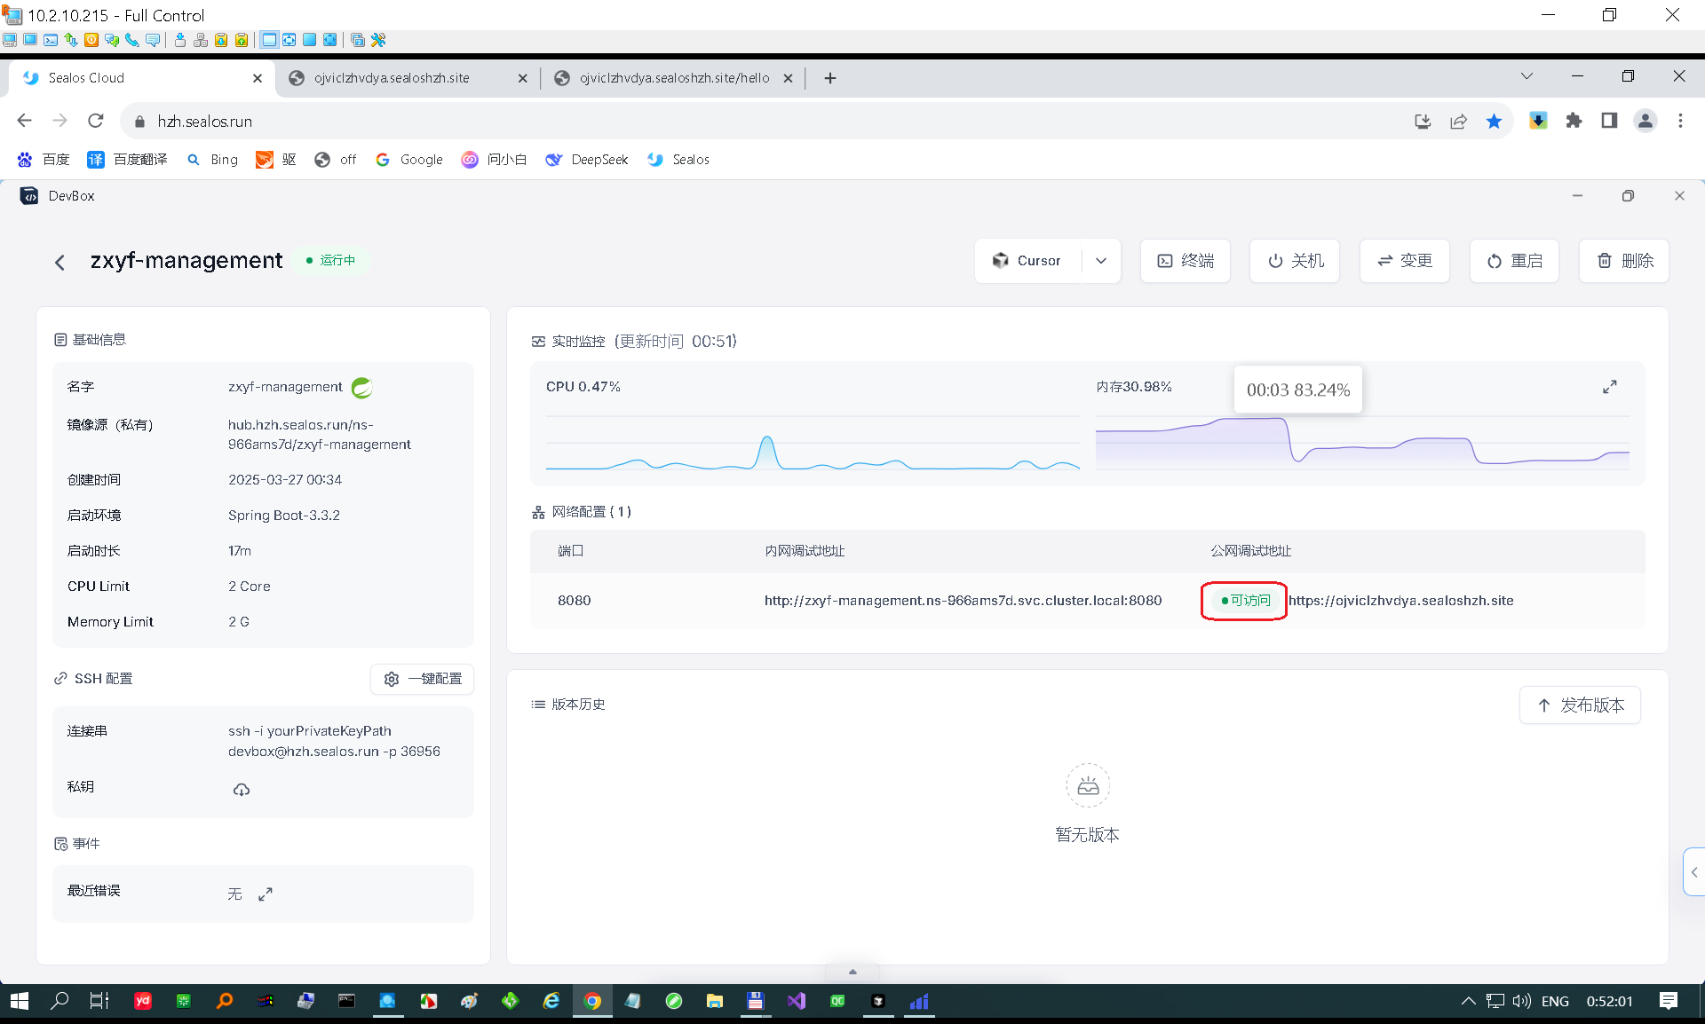Viewport: 1705px width, 1024px height.
Task: Expand the collapsed right side drawer
Action: click(x=1693, y=872)
